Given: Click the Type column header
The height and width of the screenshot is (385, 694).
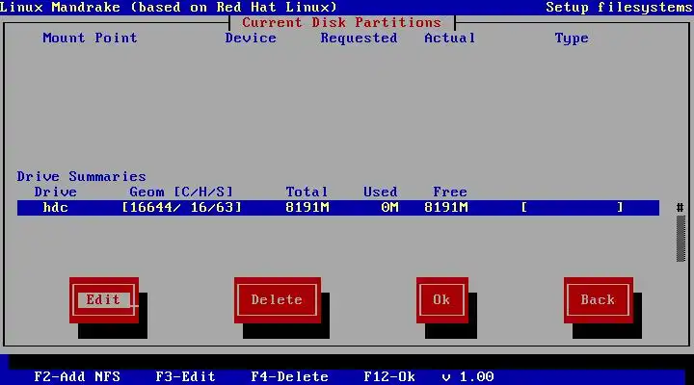Looking at the screenshot, I should [572, 38].
